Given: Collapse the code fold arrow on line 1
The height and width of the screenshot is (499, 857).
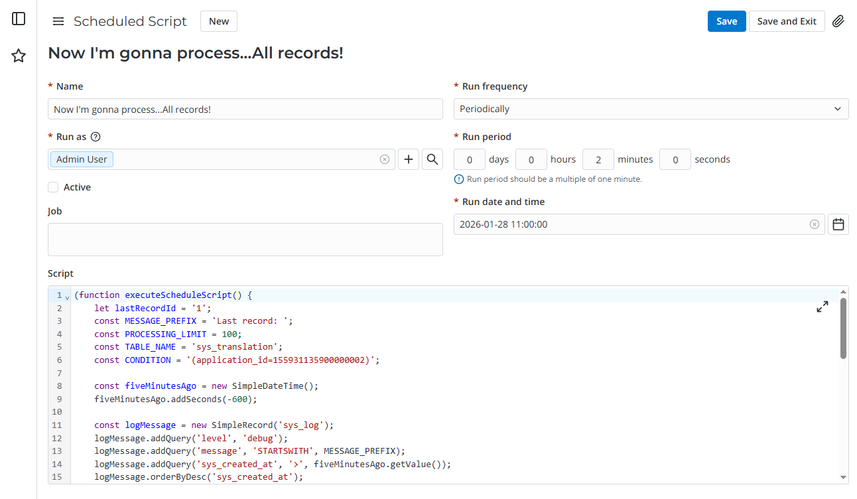Looking at the screenshot, I should pyautogui.click(x=68, y=297).
